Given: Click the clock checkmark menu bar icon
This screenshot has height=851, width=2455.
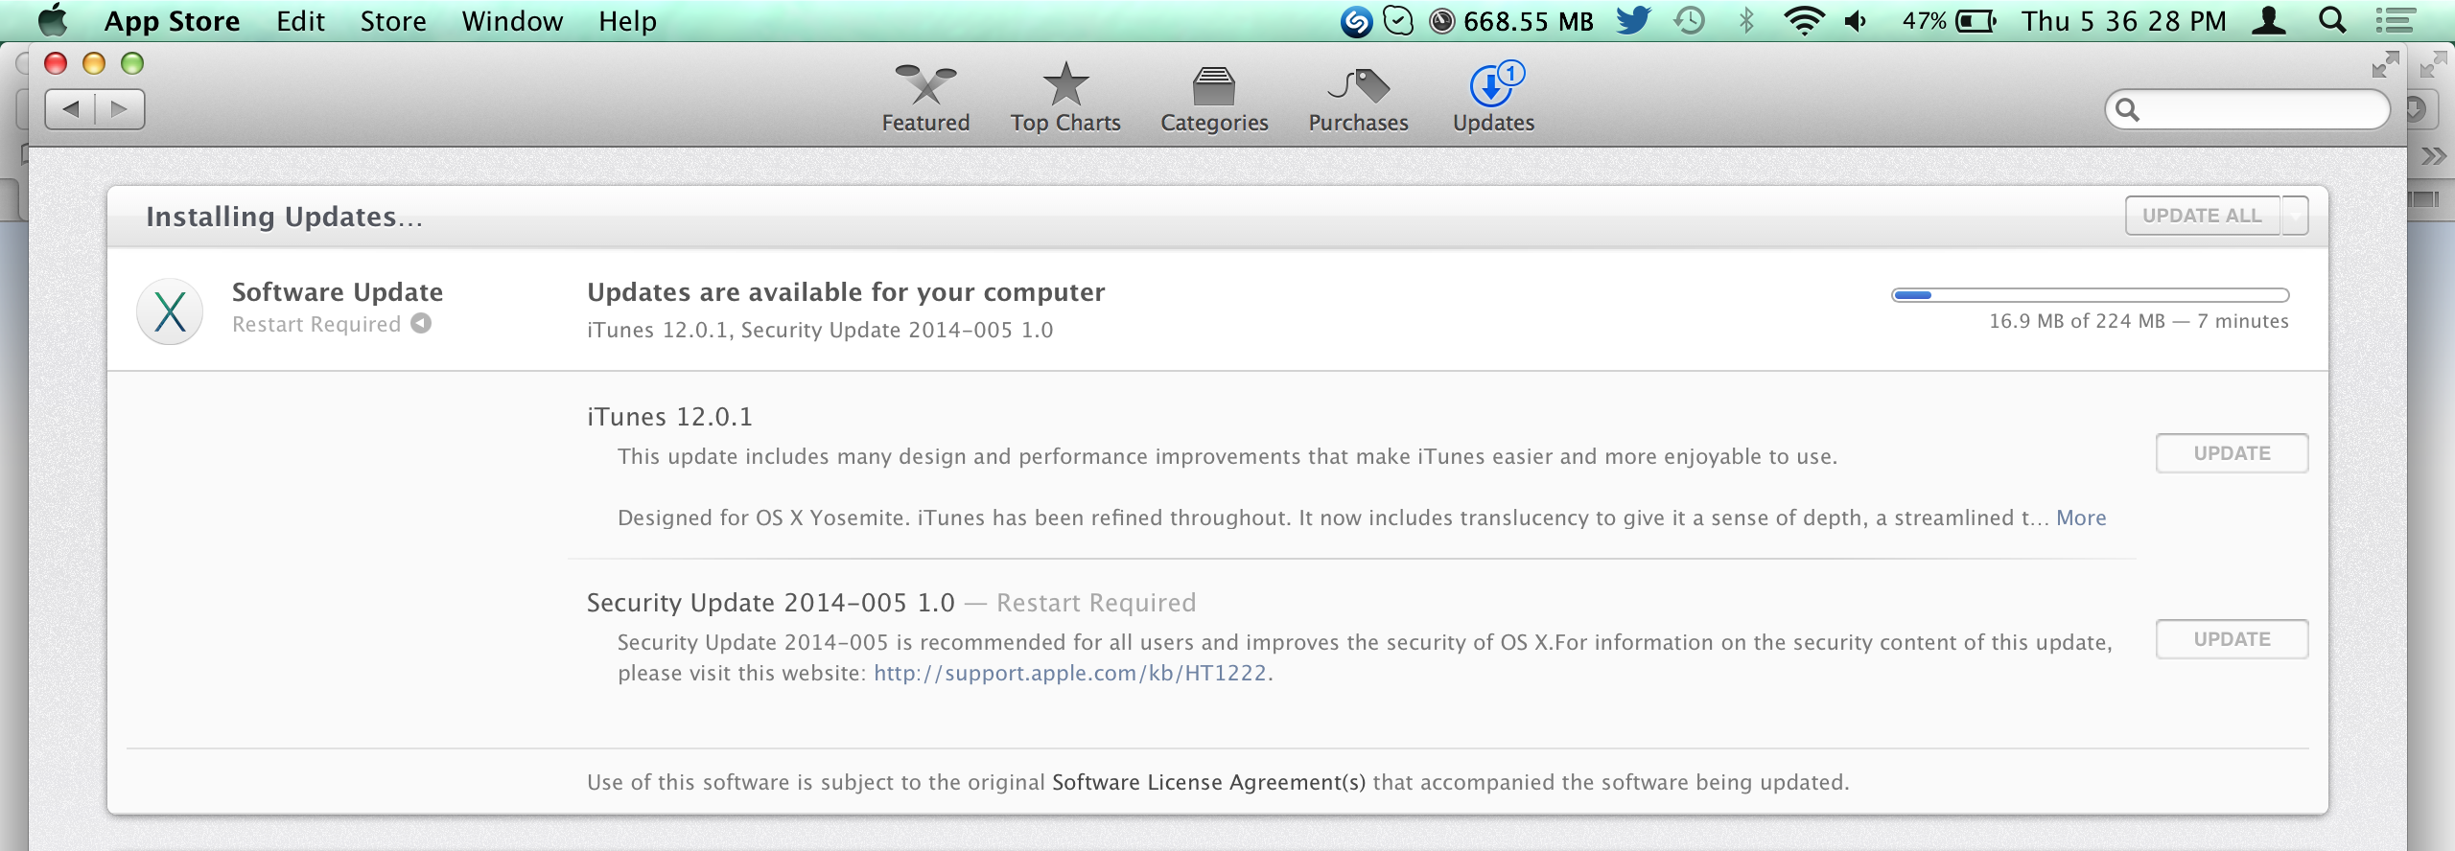Looking at the screenshot, I should 1398,21.
